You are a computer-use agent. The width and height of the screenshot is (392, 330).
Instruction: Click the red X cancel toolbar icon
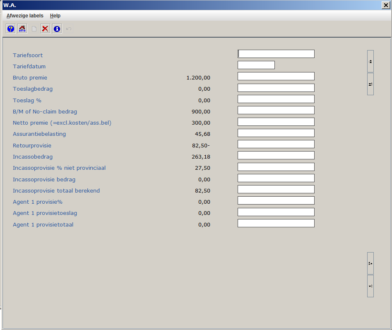[46, 29]
